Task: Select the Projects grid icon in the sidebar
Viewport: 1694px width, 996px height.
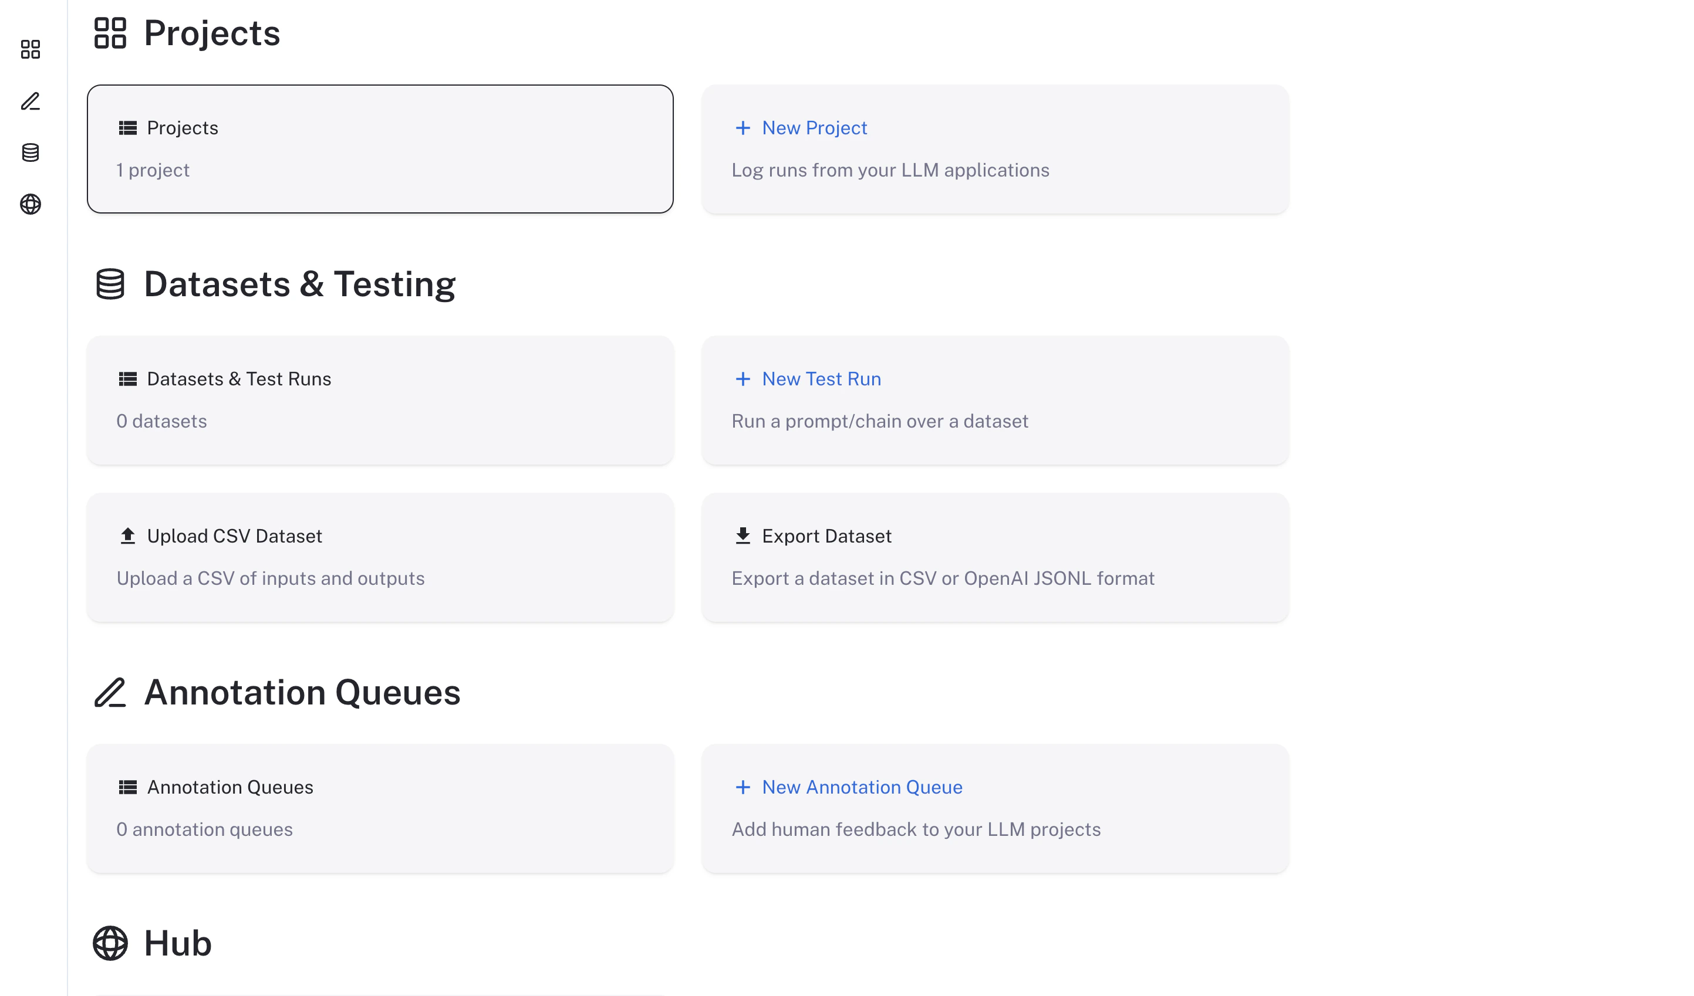Action: [31, 49]
